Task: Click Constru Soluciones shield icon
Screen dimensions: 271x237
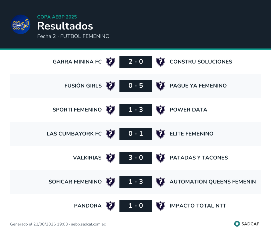Action: 161,62
